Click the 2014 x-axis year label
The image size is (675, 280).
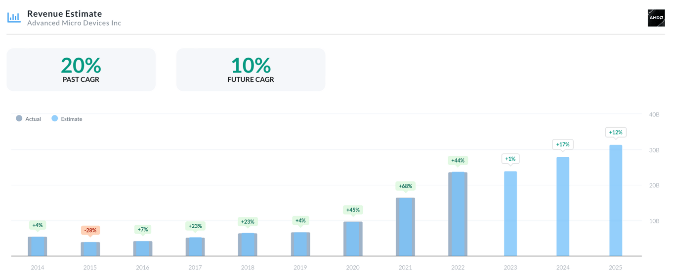click(x=38, y=268)
